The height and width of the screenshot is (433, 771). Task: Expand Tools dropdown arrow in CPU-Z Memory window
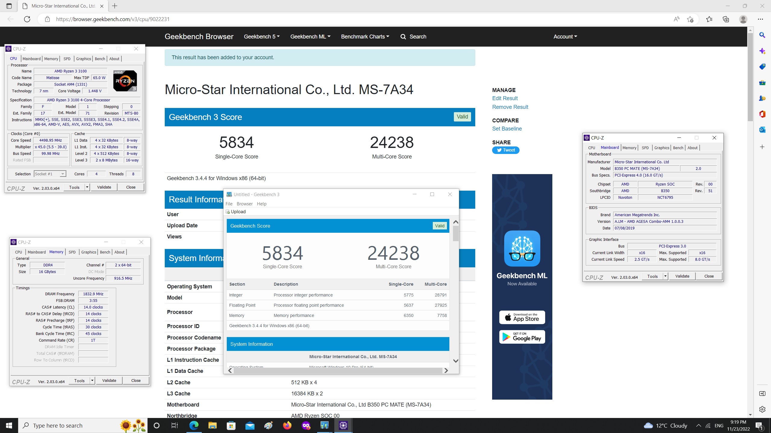(92, 380)
